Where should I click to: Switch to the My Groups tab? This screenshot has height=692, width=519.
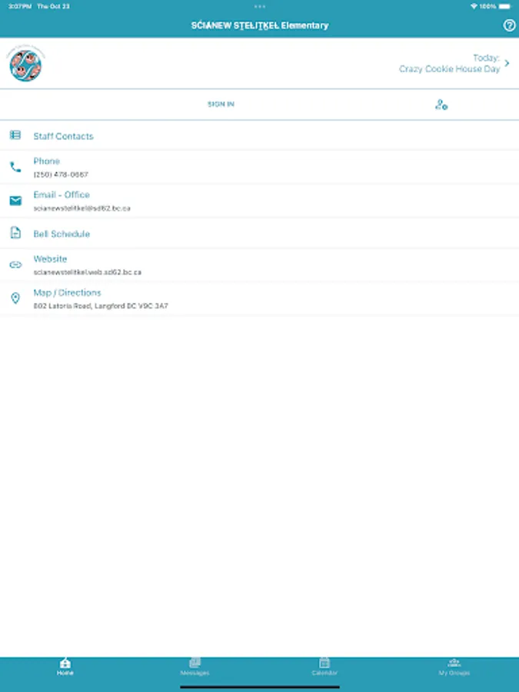pyautogui.click(x=454, y=667)
